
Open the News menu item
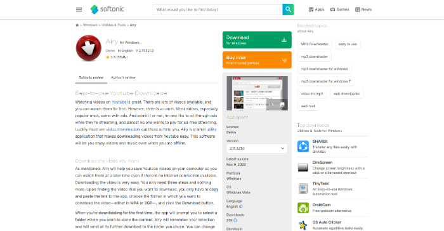363,10
